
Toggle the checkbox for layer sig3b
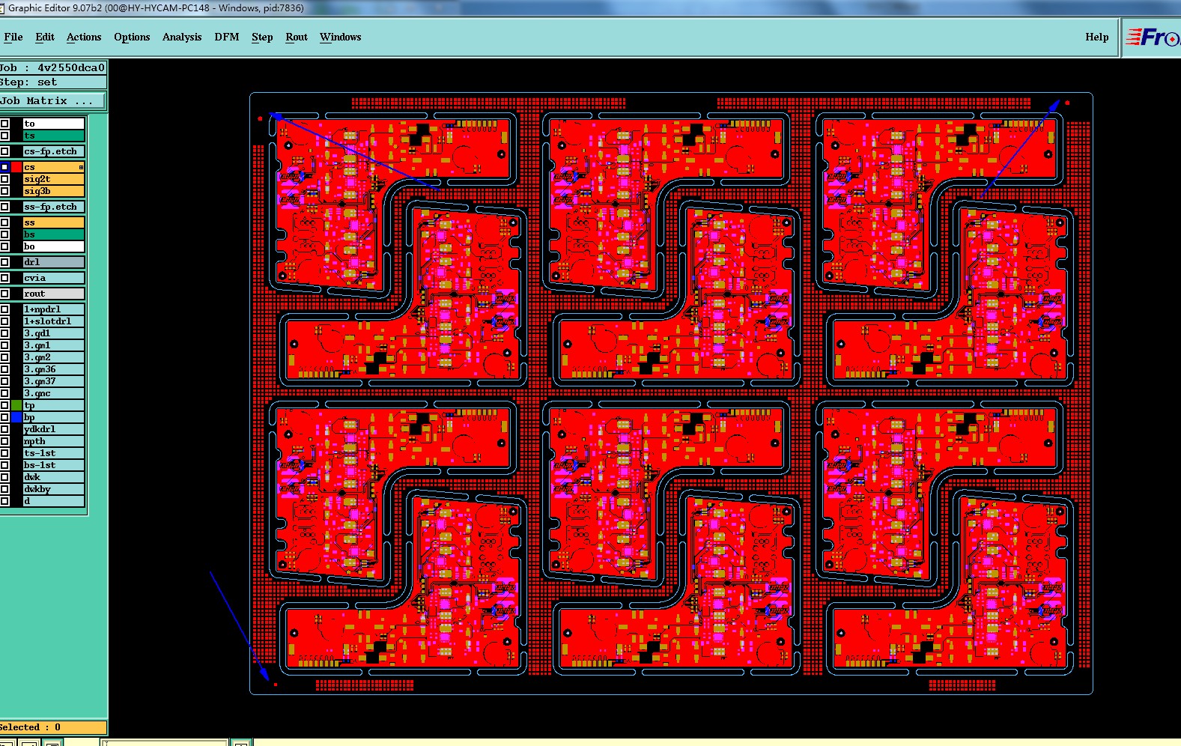(4, 191)
